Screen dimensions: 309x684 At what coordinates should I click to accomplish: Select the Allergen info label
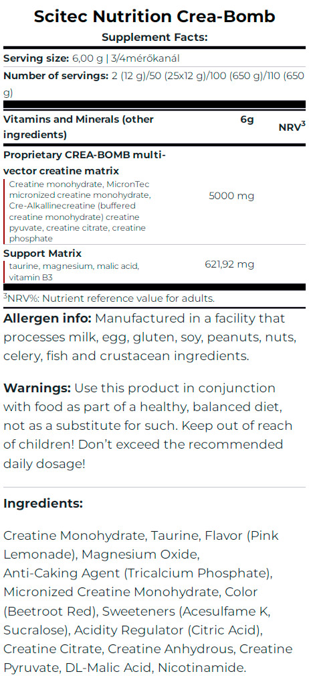point(47,319)
